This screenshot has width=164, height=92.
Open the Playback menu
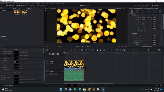(x=37, y=3)
